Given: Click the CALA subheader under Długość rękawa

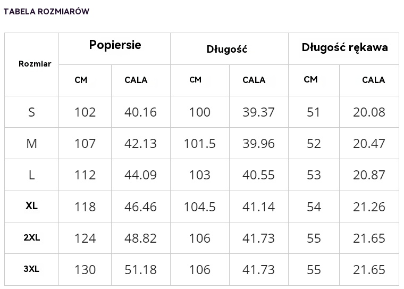Looking at the screenshot, I should point(373,80).
